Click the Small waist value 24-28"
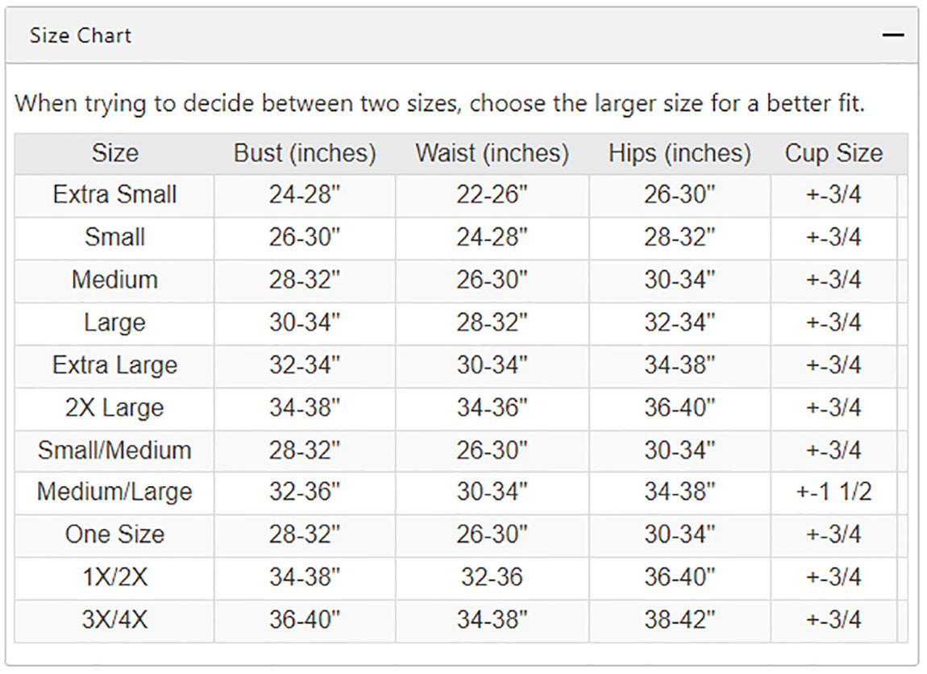Viewport: 927px width, 674px height. click(x=492, y=238)
